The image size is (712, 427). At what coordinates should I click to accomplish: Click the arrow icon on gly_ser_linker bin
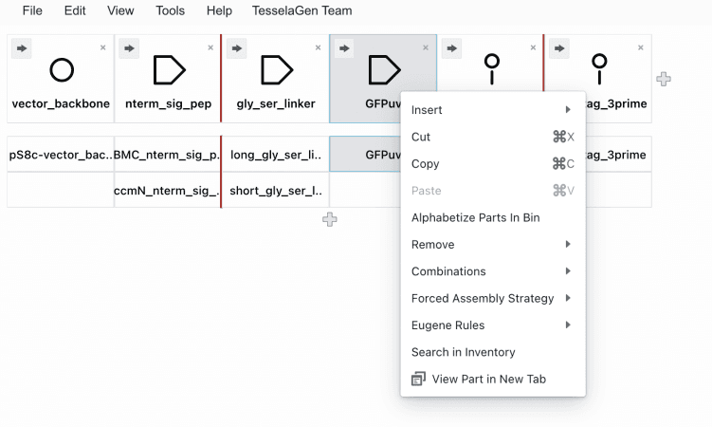[x=237, y=48]
